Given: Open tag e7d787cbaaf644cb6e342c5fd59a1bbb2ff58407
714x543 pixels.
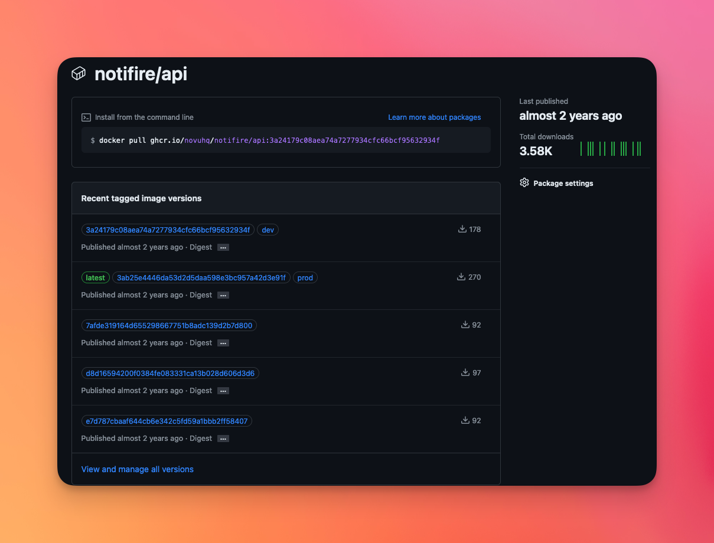Looking at the screenshot, I should (167, 421).
